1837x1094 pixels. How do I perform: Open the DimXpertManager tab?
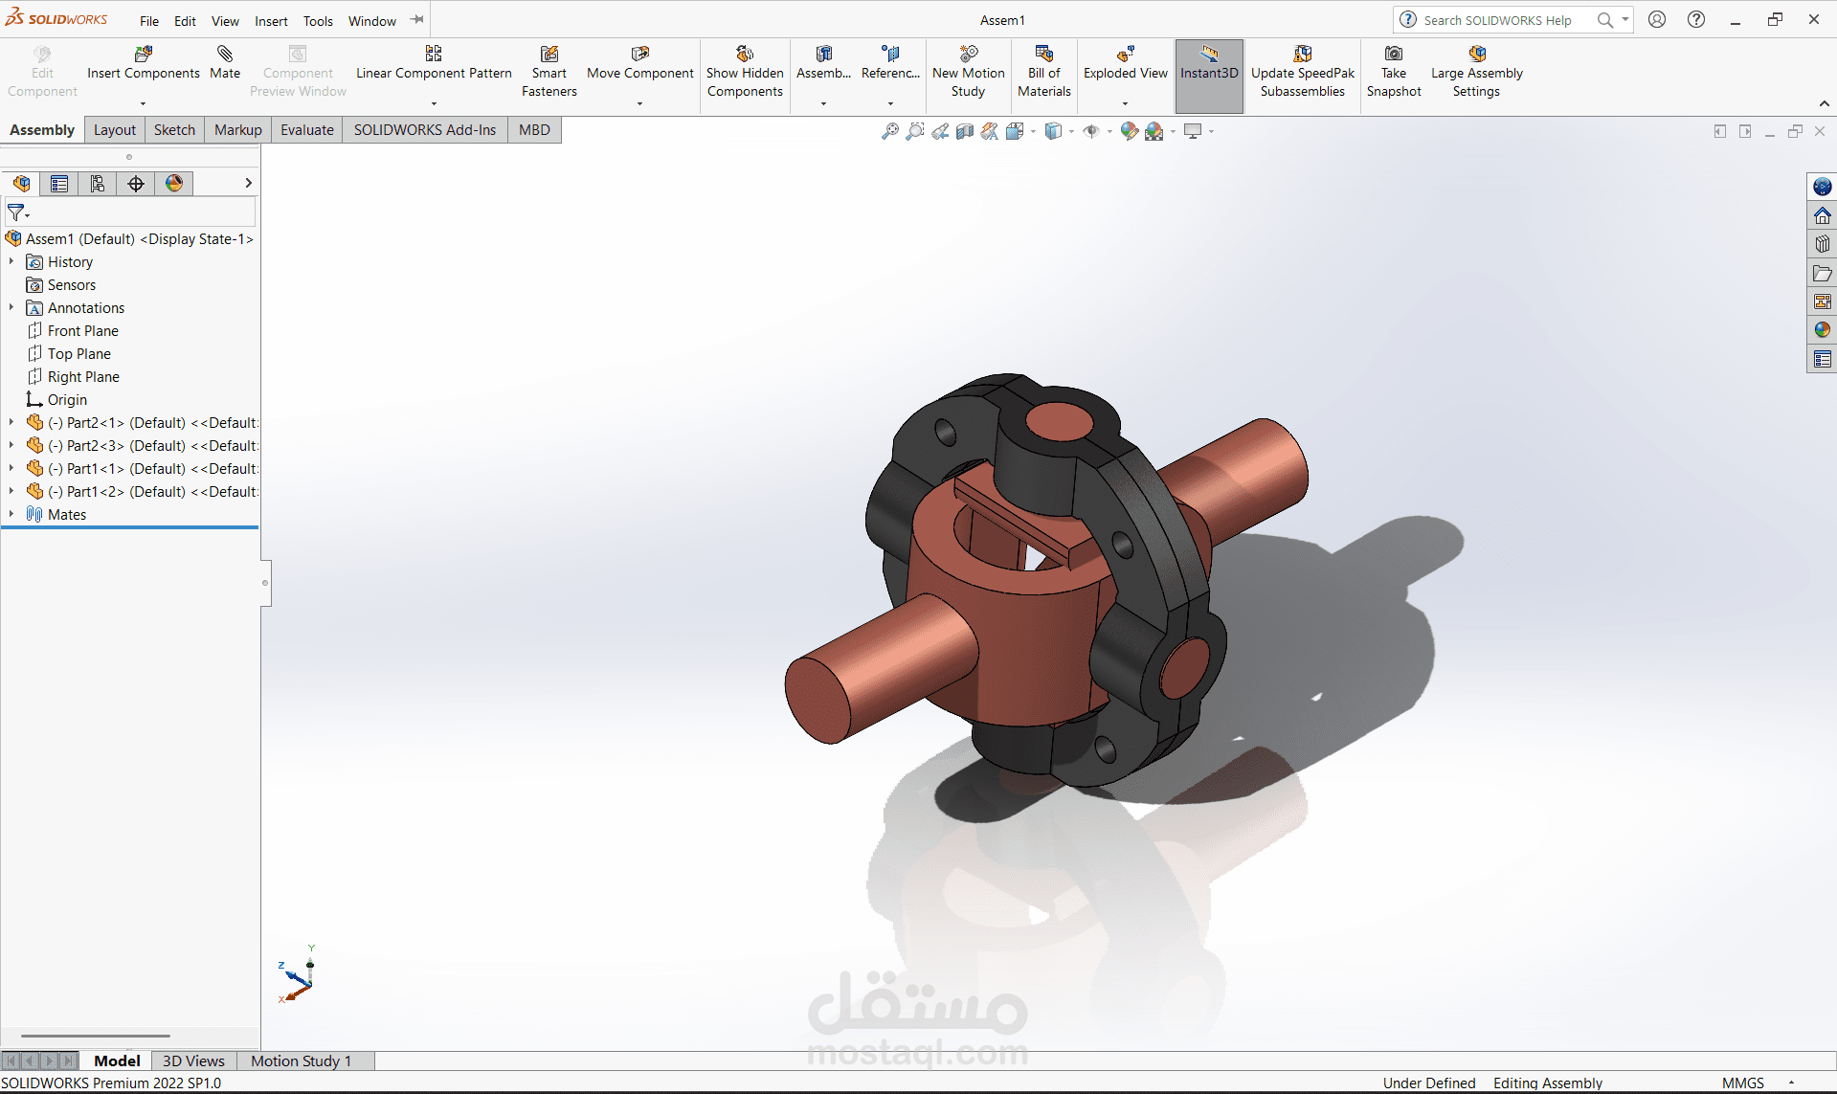point(136,184)
